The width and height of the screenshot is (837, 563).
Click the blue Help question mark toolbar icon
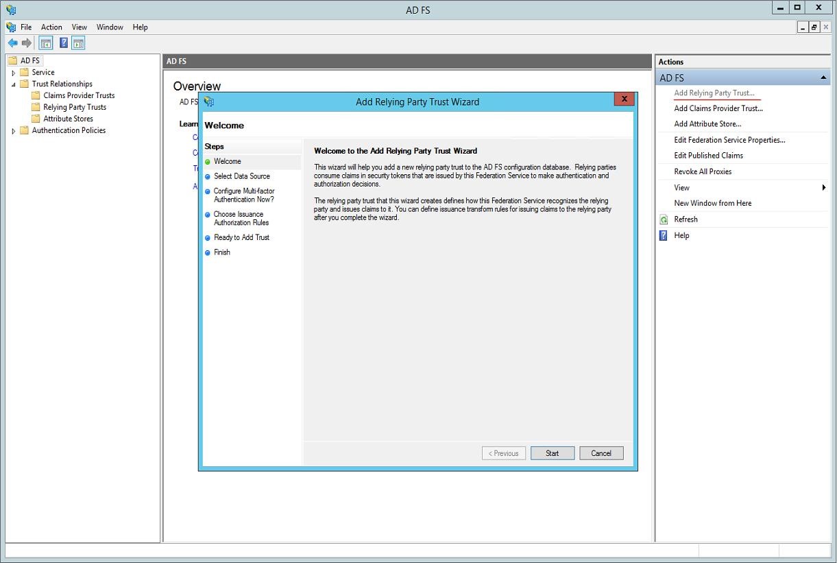[x=63, y=43]
